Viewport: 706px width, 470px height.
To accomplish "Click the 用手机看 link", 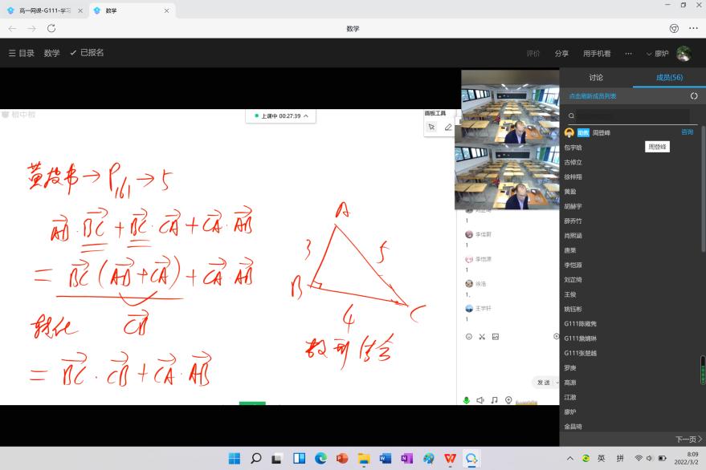I will (597, 54).
